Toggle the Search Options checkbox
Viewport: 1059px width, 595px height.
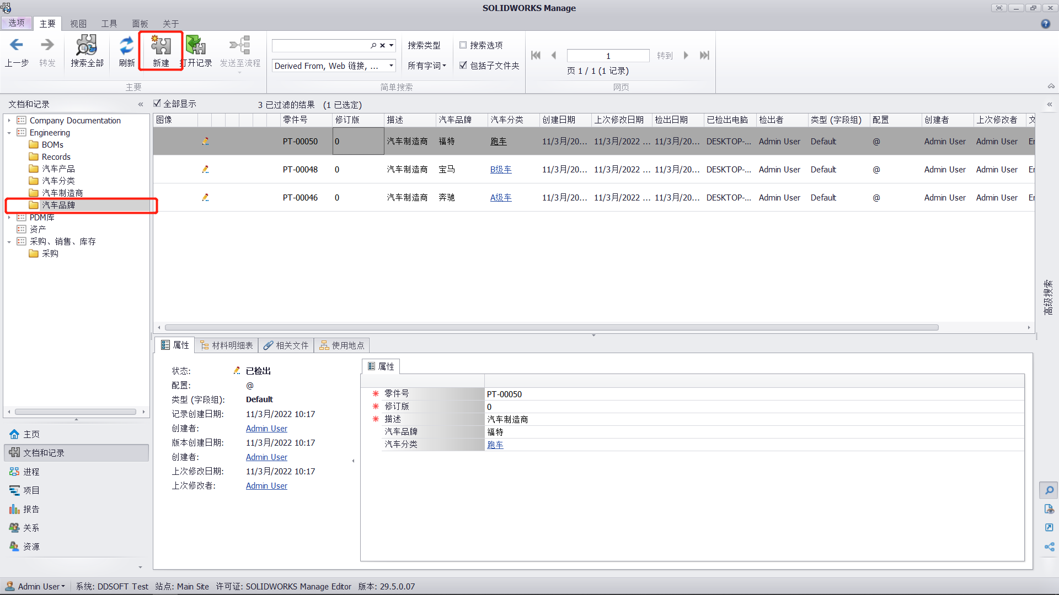pyautogui.click(x=463, y=45)
